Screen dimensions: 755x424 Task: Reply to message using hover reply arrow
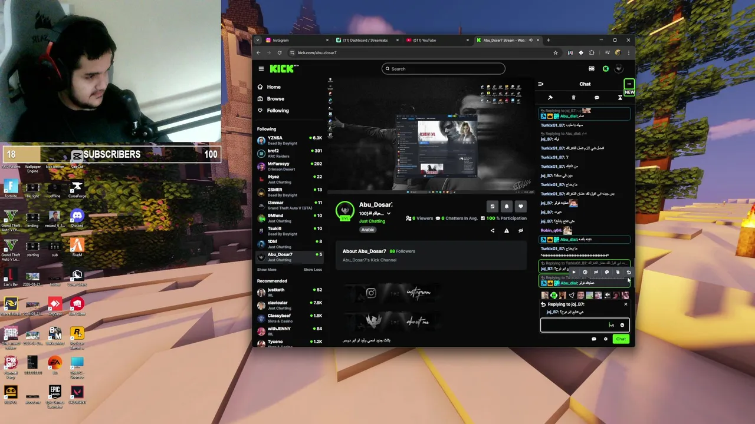pyautogui.click(x=629, y=272)
